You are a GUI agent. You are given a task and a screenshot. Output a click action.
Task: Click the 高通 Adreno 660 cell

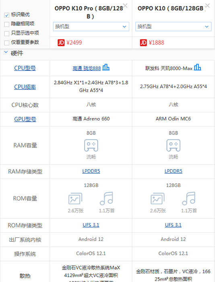91,119
